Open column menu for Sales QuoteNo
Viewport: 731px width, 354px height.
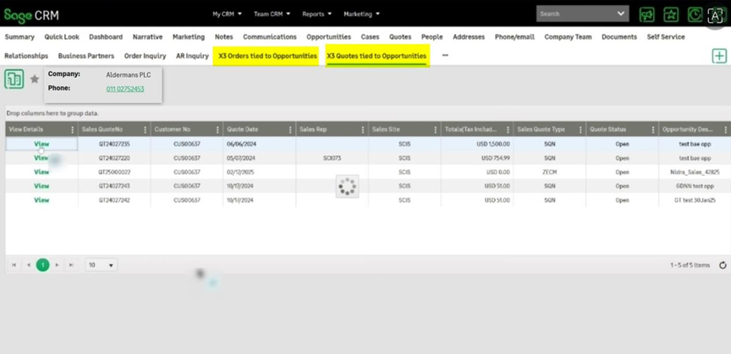[145, 130]
